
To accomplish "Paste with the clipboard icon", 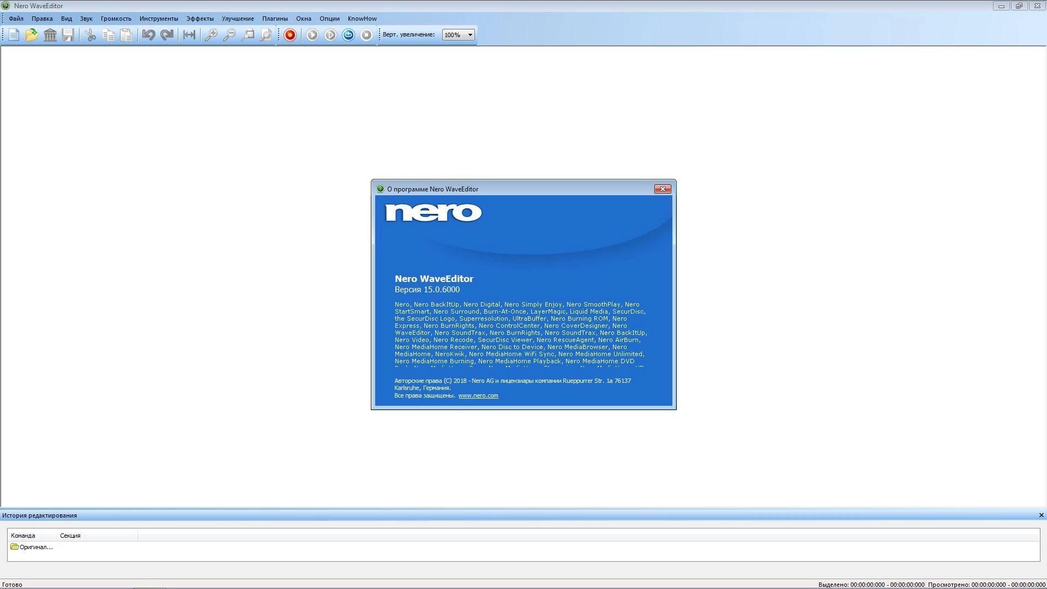I will tap(126, 35).
